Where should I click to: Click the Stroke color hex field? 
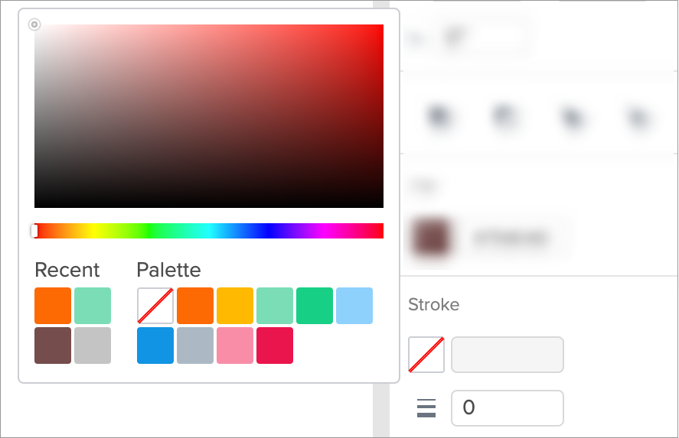tap(508, 355)
